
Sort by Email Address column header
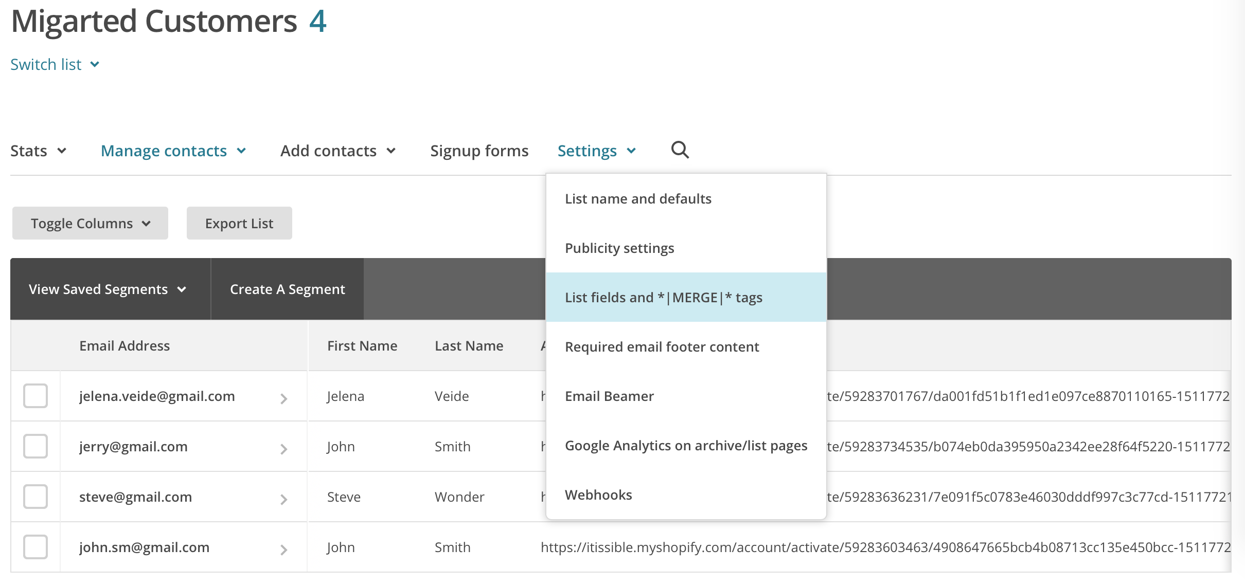(124, 346)
